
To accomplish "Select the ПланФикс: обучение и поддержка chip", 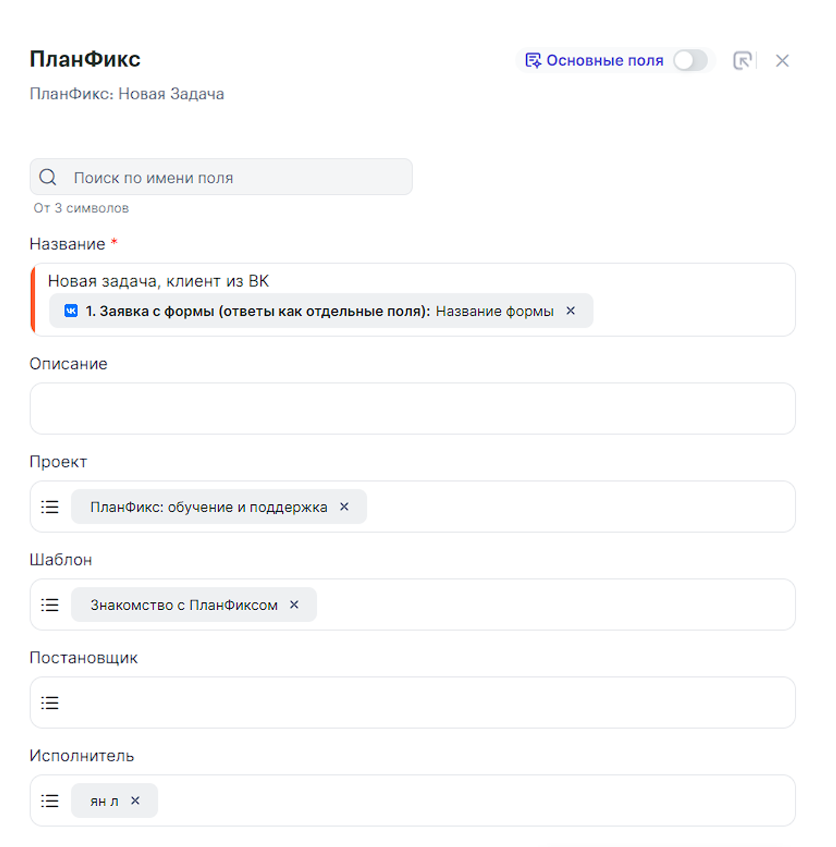I will point(208,507).
